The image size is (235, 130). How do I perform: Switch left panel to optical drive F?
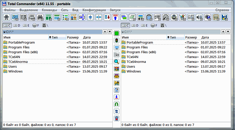[x=36, y=25]
